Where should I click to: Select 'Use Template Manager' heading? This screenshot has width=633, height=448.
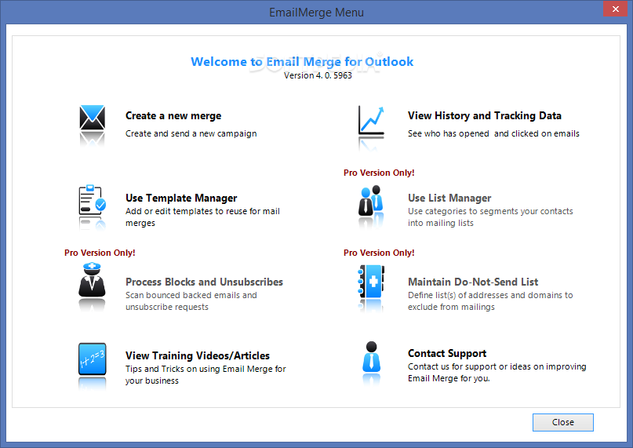181,198
